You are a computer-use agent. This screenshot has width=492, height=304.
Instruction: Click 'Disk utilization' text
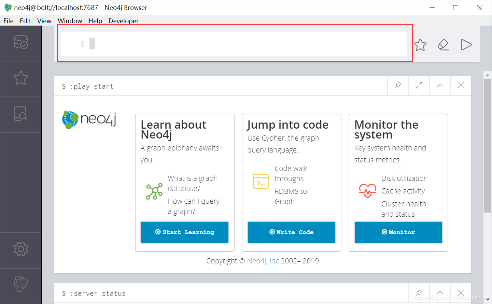tap(404, 178)
